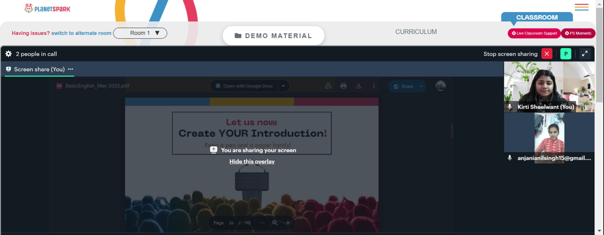The image size is (604, 235).
Task: Click BasicEnglish_May 2023.pdf file name
Action: pyautogui.click(x=97, y=86)
